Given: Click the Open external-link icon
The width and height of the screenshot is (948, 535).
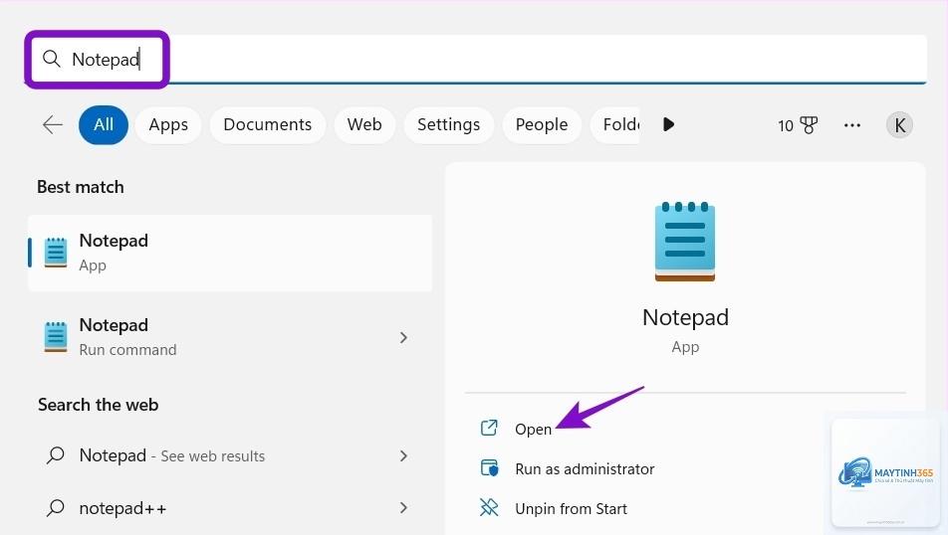Looking at the screenshot, I should coord(489,429).
